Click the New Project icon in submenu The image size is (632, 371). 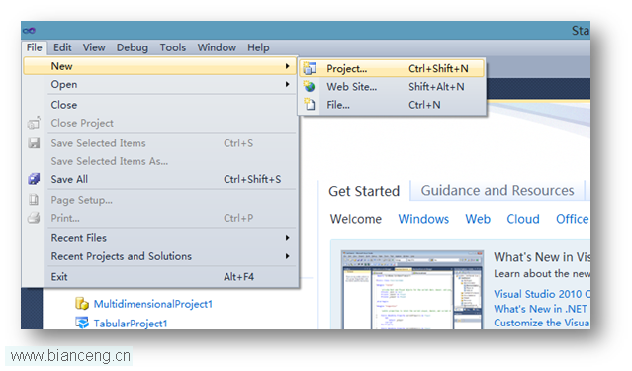point(310,68)
